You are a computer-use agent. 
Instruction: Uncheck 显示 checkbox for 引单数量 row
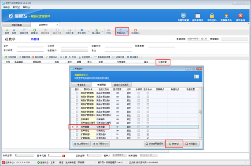coord(77,127)
